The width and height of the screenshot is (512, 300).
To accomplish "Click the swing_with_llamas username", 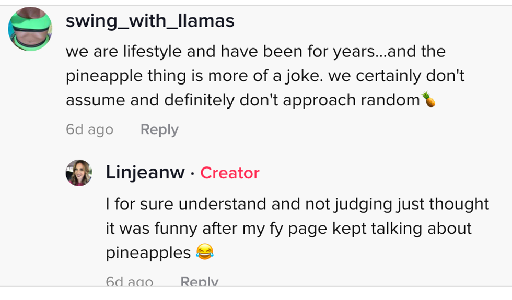I will [x=150, y=21].
